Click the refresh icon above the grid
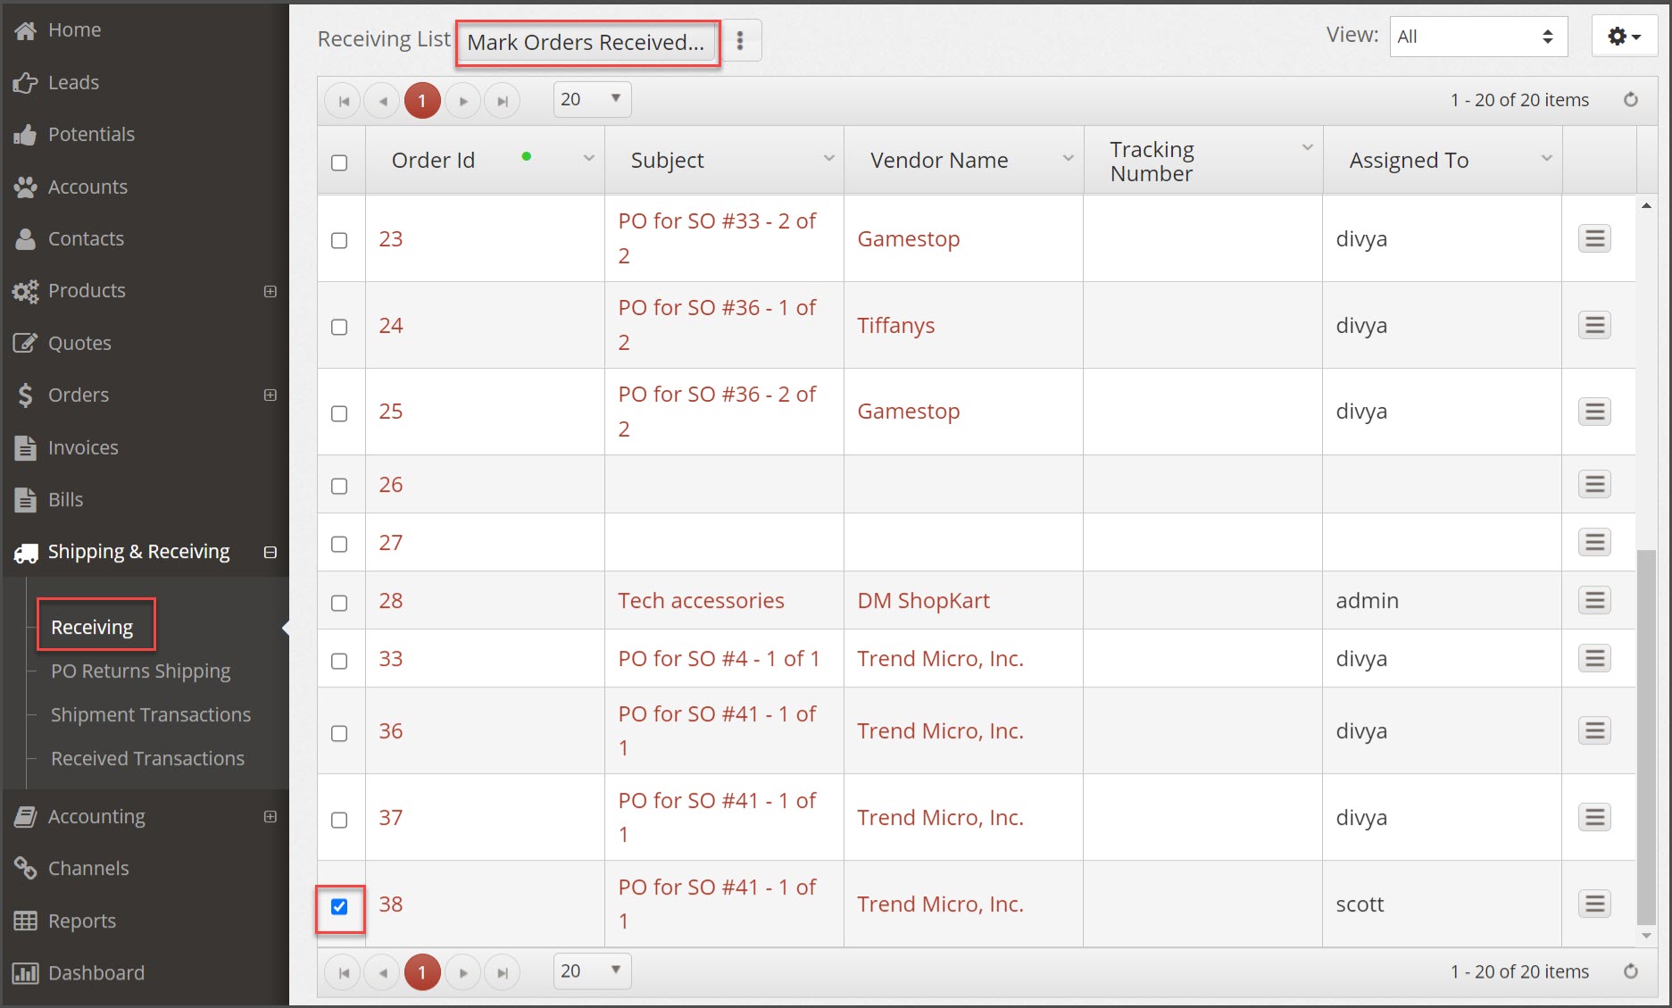Viewport: 1672px width, 1008px height. coord(1630,100)
